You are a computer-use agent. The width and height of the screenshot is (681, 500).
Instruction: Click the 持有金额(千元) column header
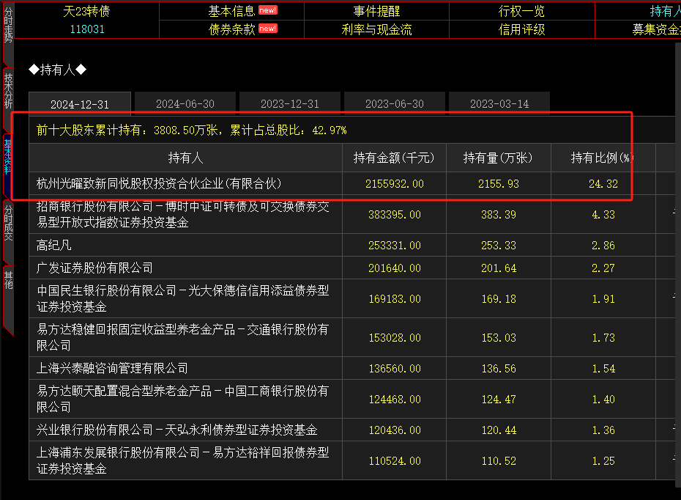click(394, 158)
